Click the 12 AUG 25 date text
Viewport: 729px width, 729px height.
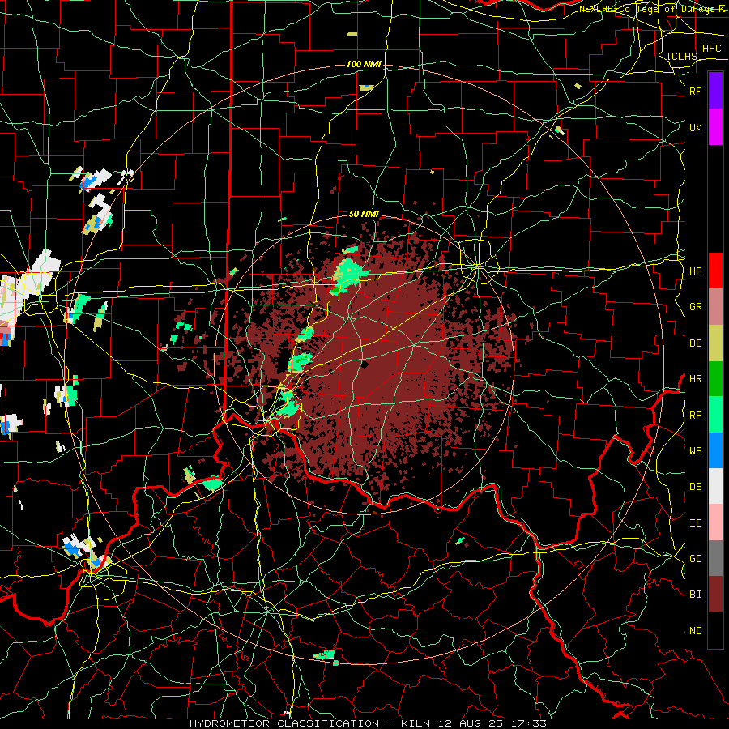(471, 723)
